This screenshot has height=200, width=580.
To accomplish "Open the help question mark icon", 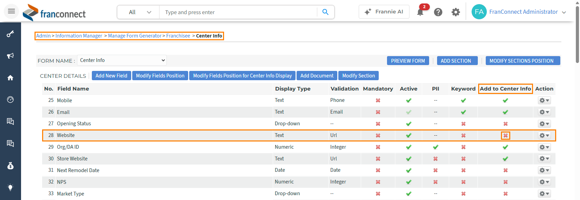I will 438,12.
